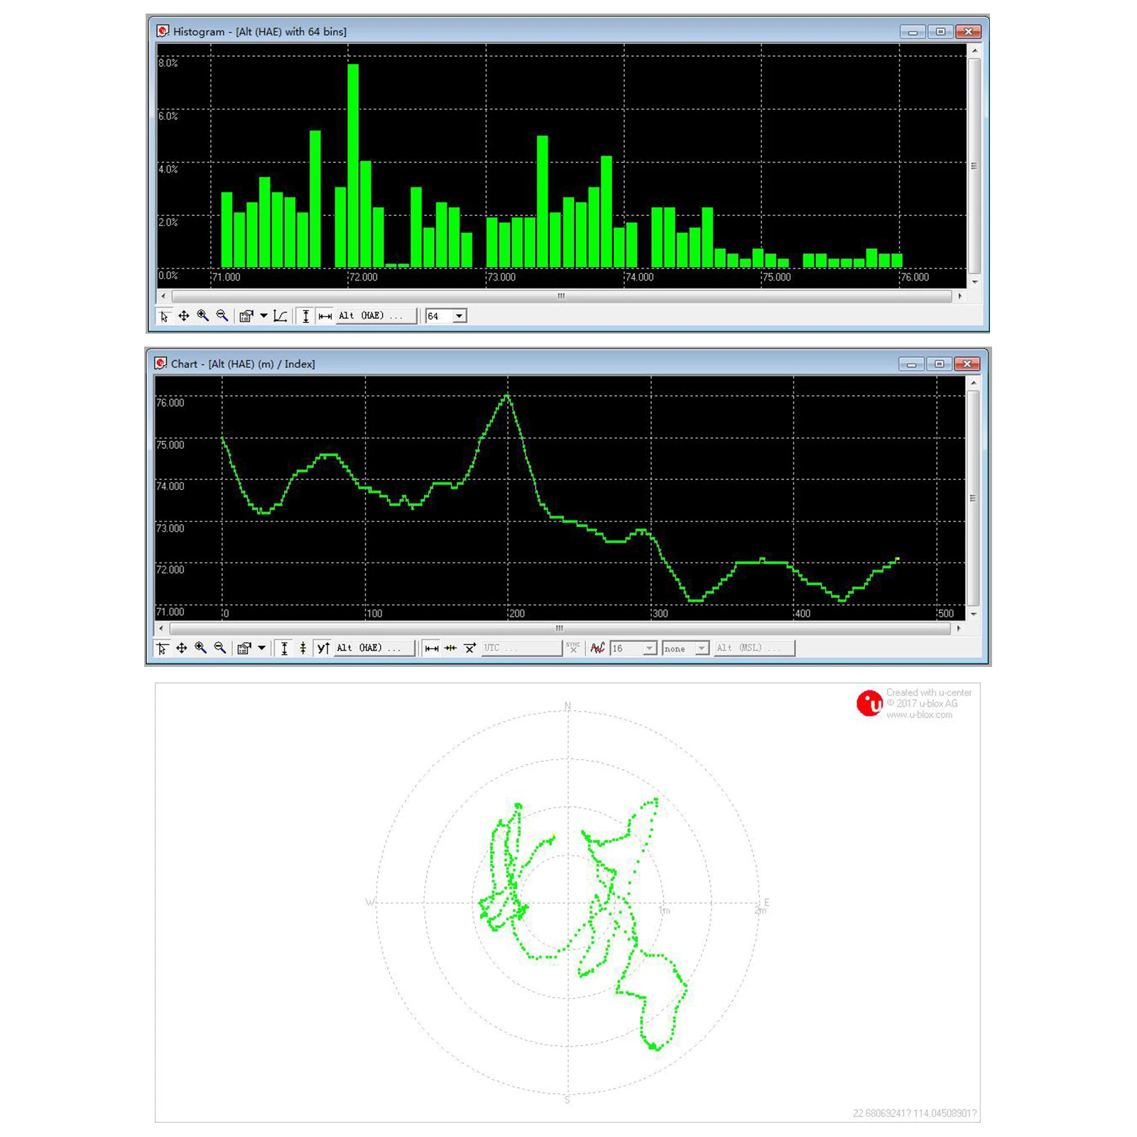Open properties icon in Chart toolbar
1137x1137 pixels.
coord(244,648)
